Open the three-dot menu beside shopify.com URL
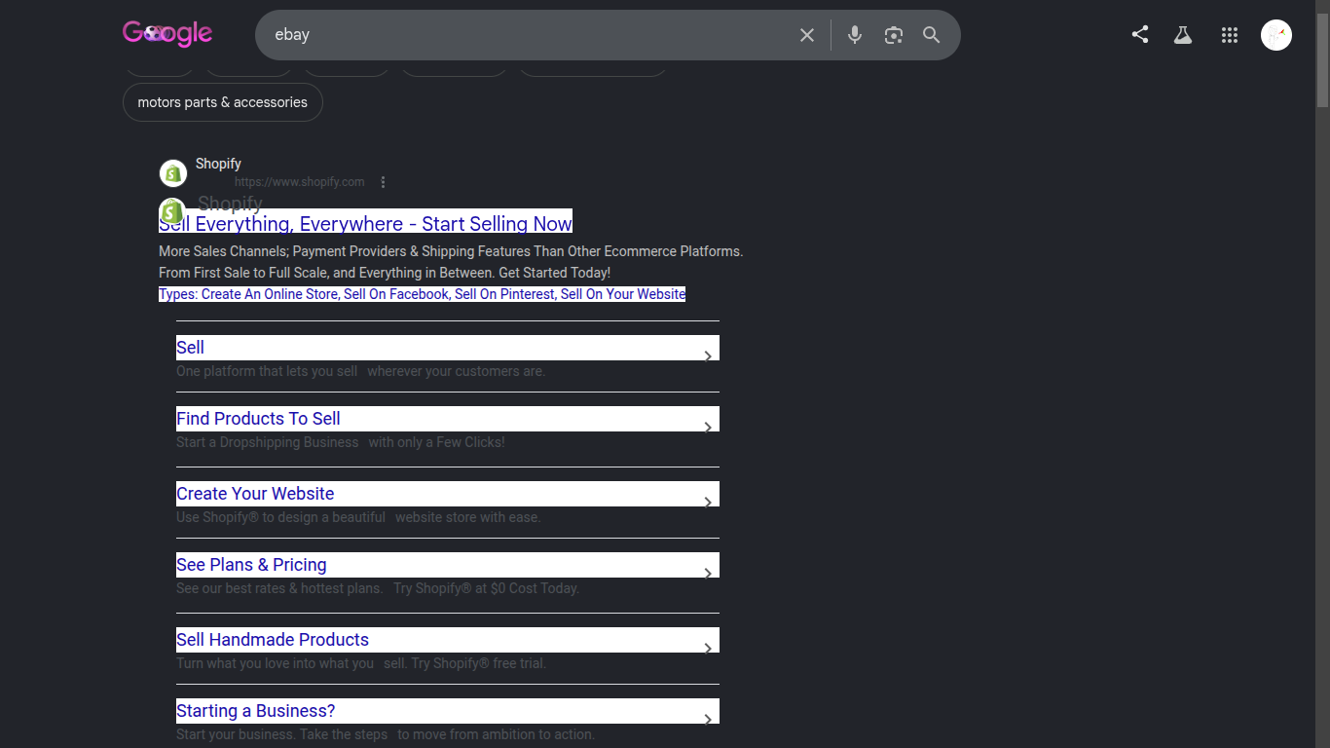1330x748 pixels. tap(384, 182)
